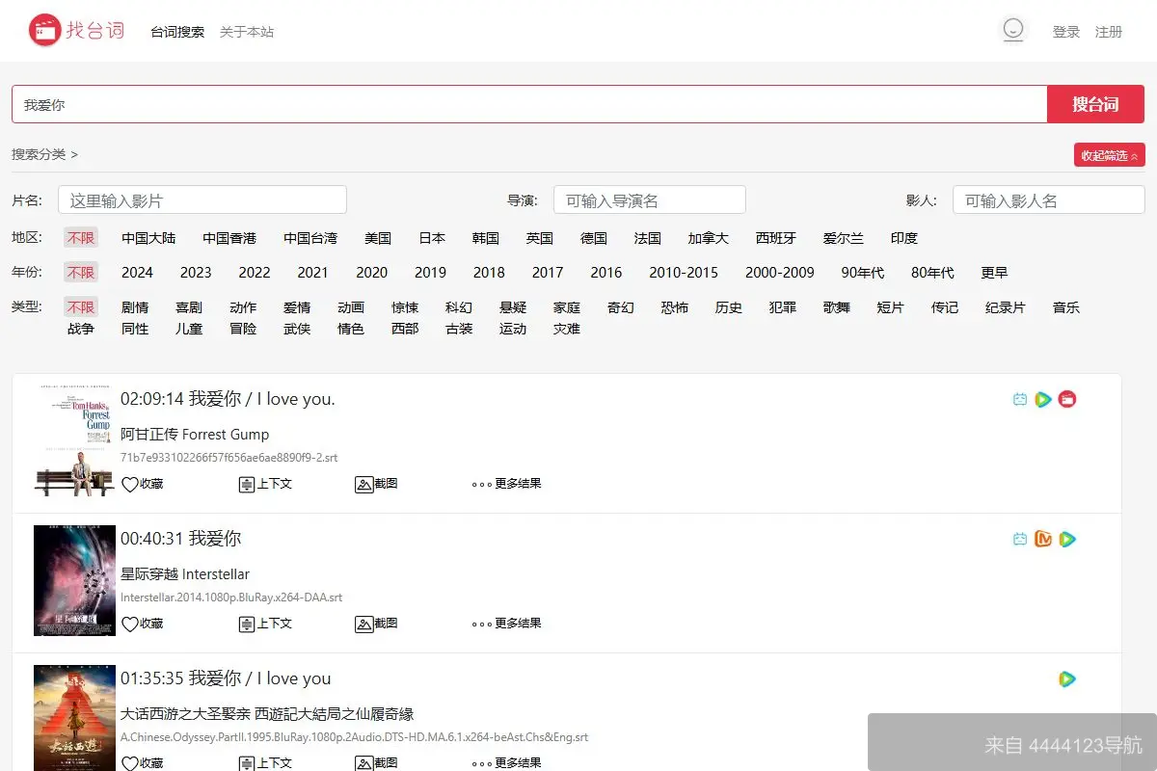This screenshot has width=1157, height=771.
Task: Open the 关于本站 nav tab
Action: pyautogui.click(x=247, y=32)
